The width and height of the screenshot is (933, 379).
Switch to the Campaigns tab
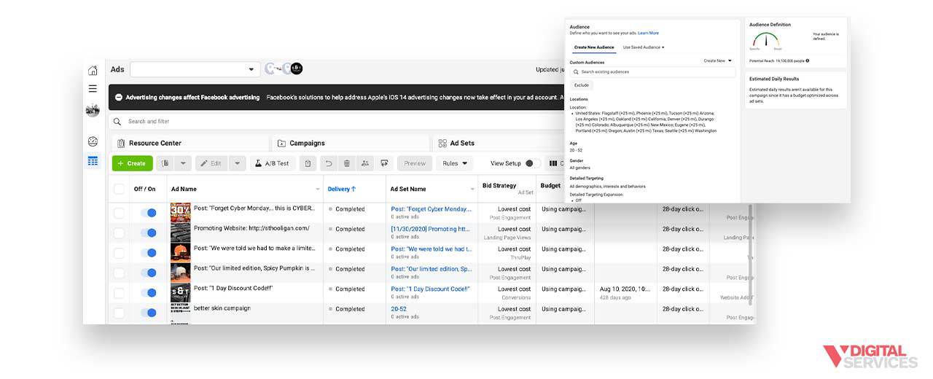(x=350, y=144)
